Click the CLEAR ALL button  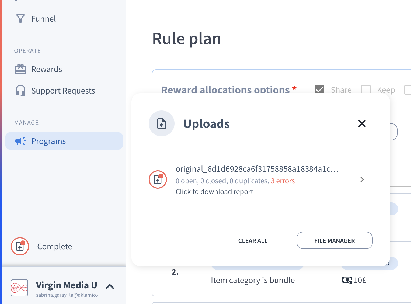253,241
